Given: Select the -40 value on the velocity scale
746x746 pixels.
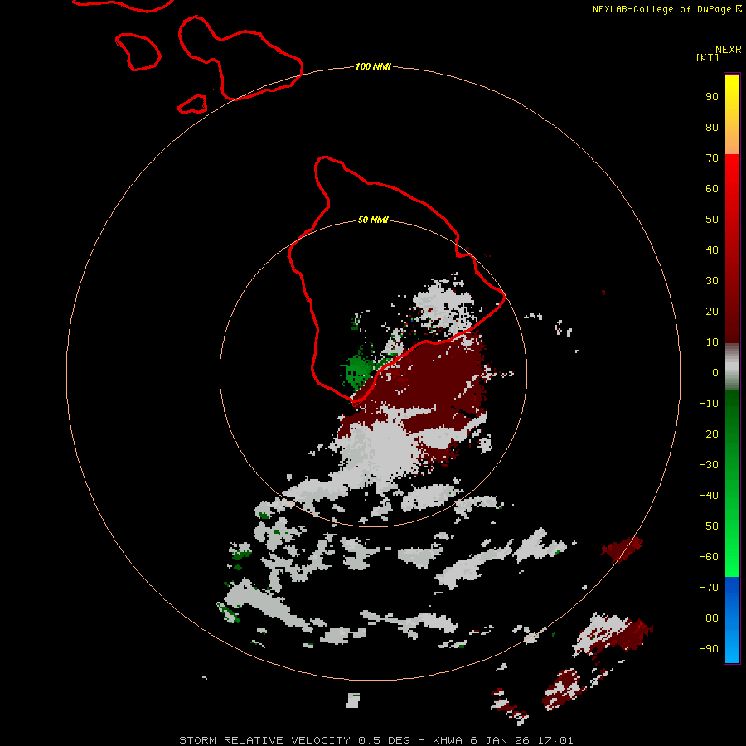Looking at the screenshot, I should tap(709, 496).
